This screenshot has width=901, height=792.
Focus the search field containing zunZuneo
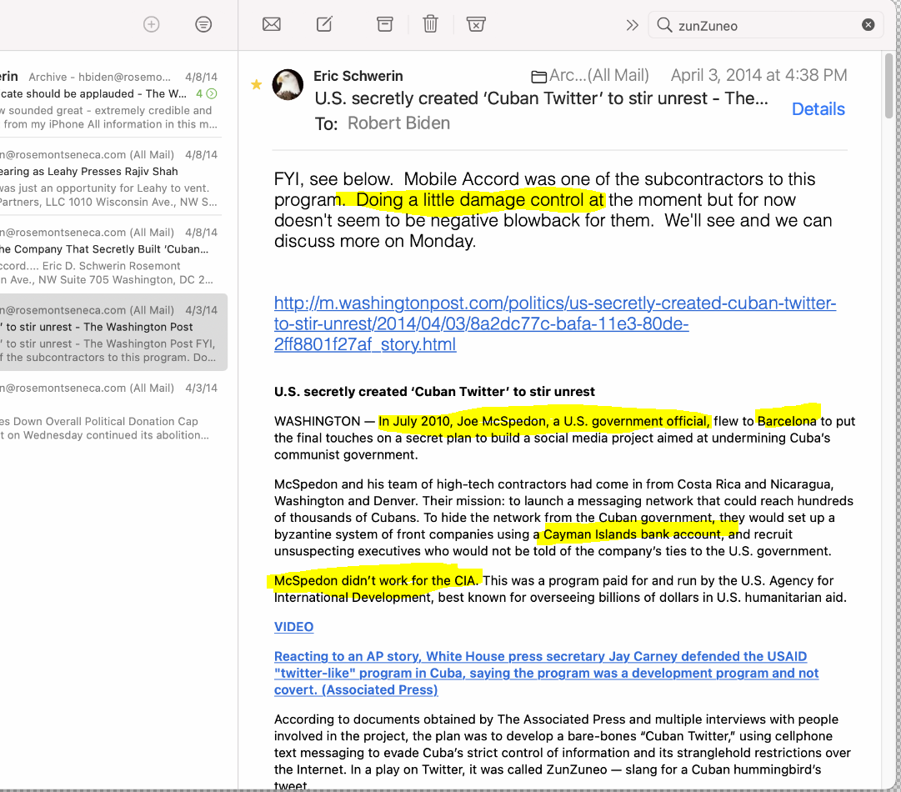pos(765,25)
